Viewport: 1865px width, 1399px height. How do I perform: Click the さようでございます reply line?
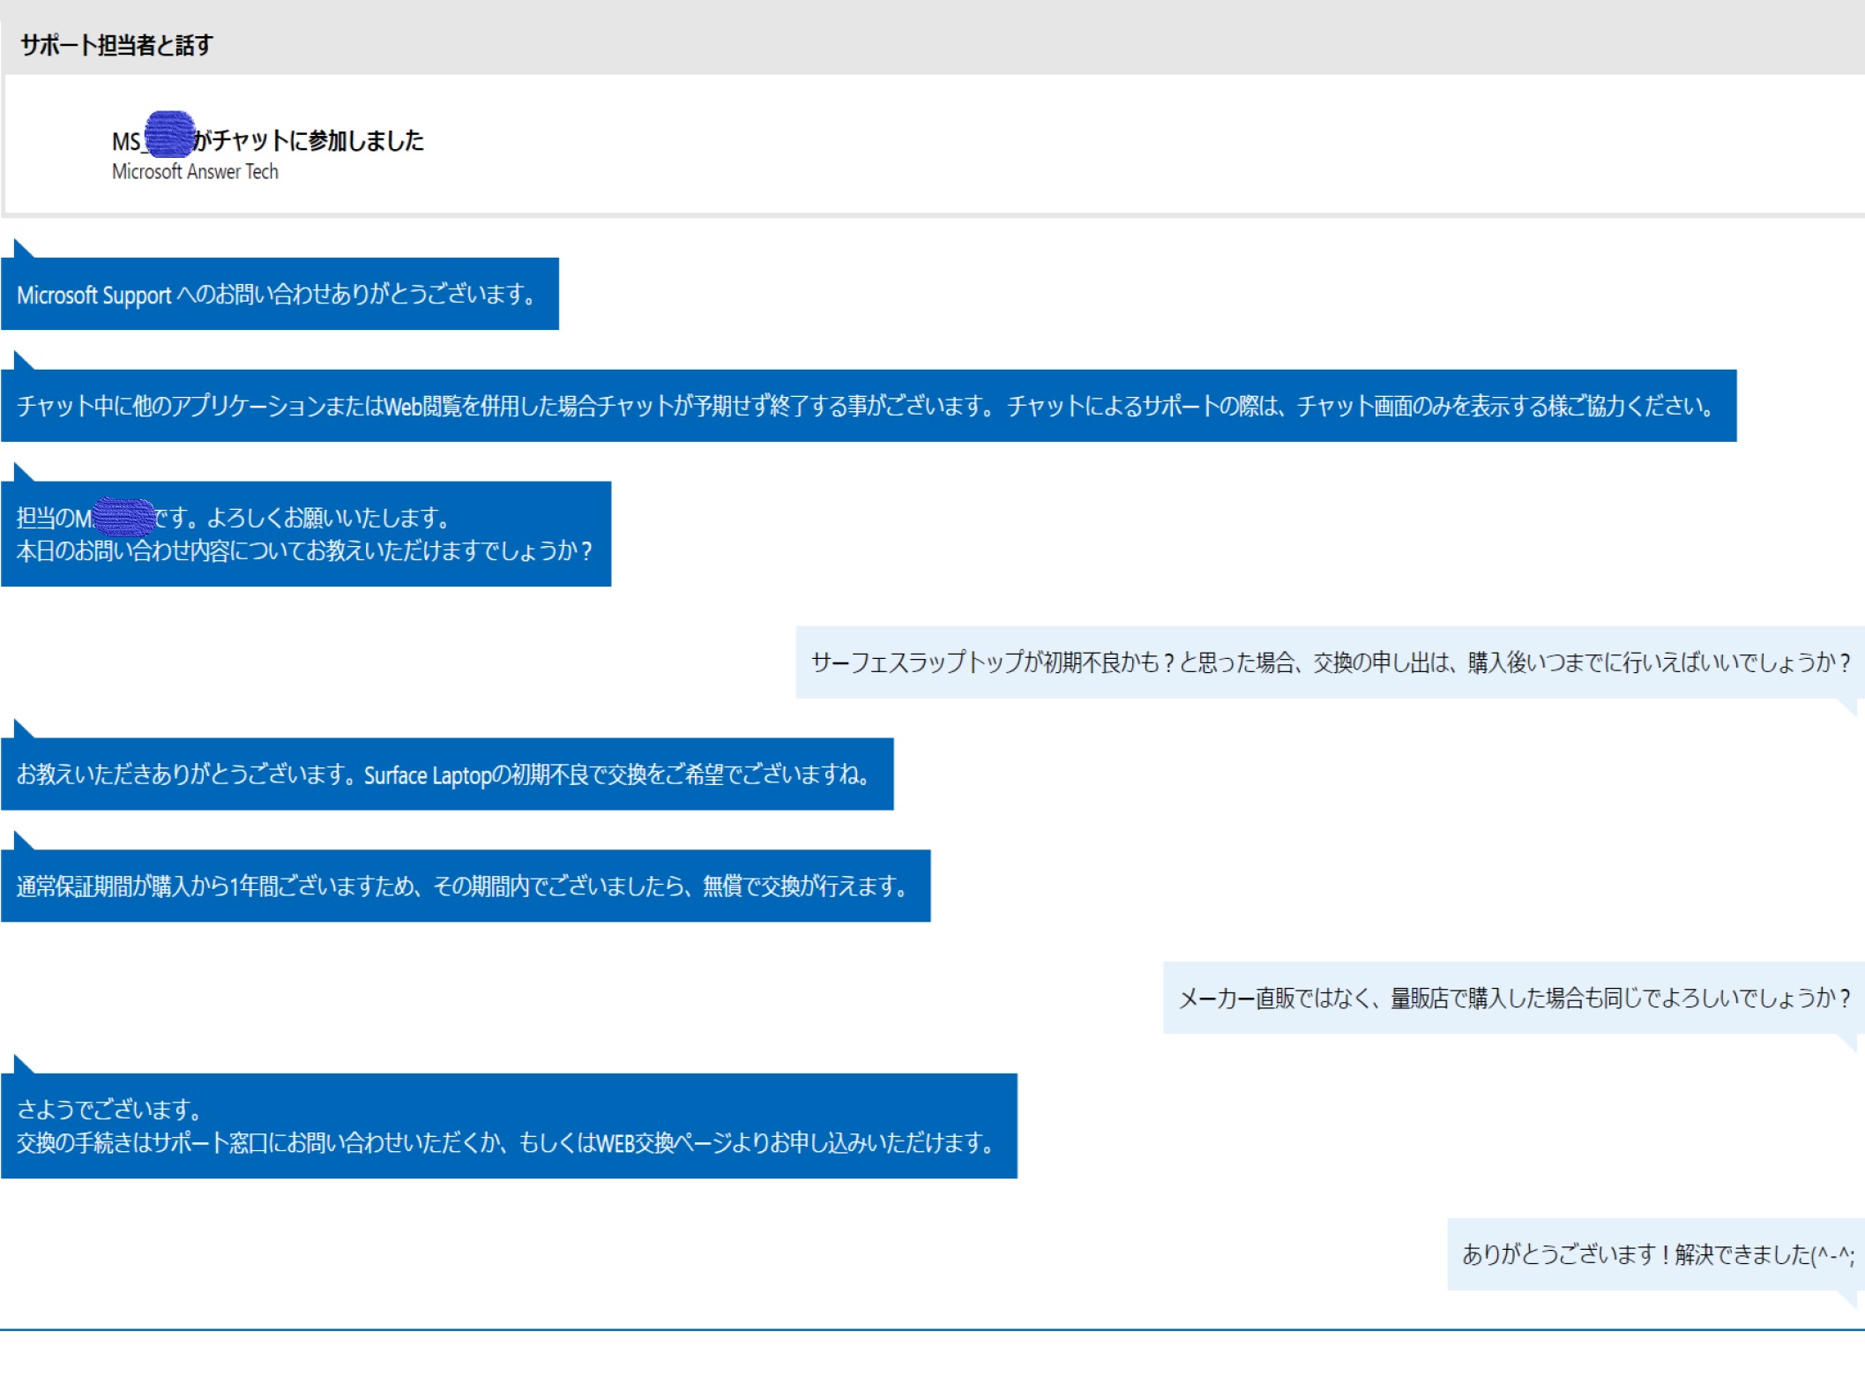pos(110,1110)
